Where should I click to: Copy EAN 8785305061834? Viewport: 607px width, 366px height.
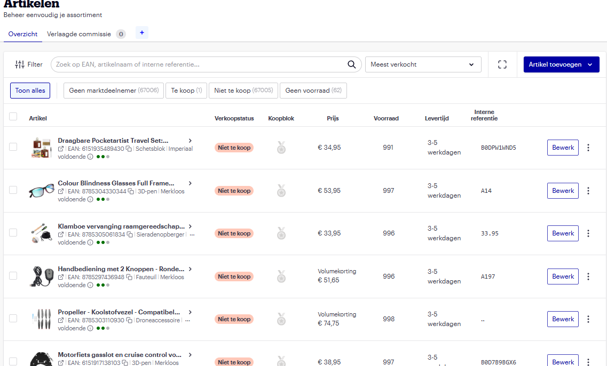click(130, 234)
